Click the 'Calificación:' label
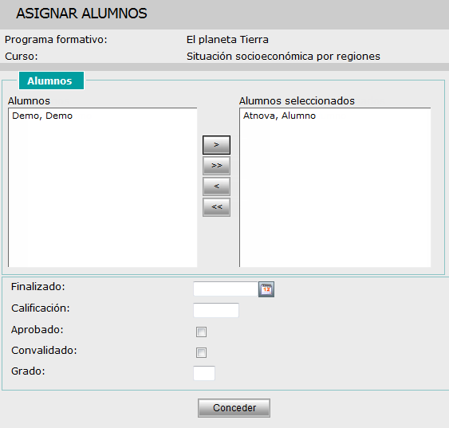 point(41,308)
